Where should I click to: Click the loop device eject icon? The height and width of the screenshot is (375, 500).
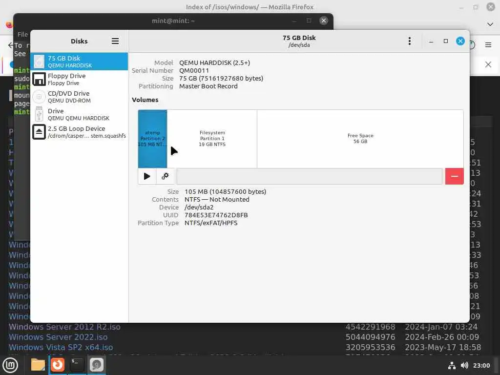coord(39,132)
